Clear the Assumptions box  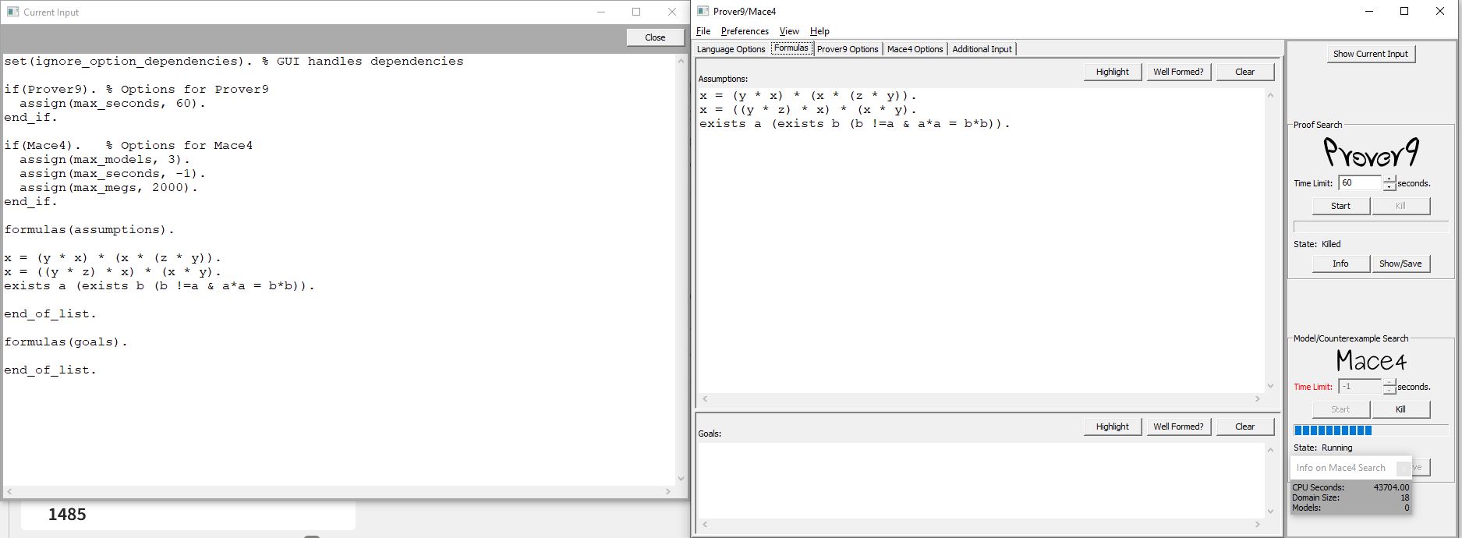click(1244, 72)
